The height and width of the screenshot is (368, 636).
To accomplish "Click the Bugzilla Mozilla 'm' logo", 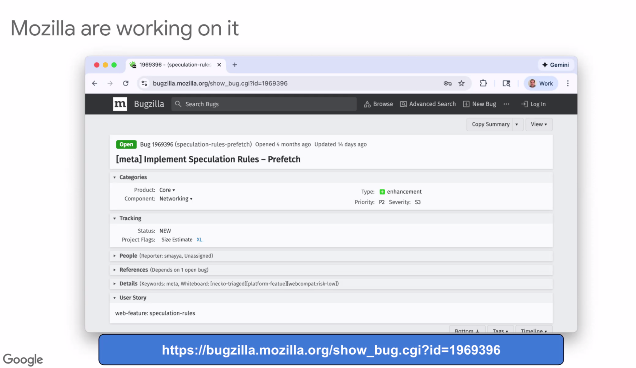I will tap(120, 104).
